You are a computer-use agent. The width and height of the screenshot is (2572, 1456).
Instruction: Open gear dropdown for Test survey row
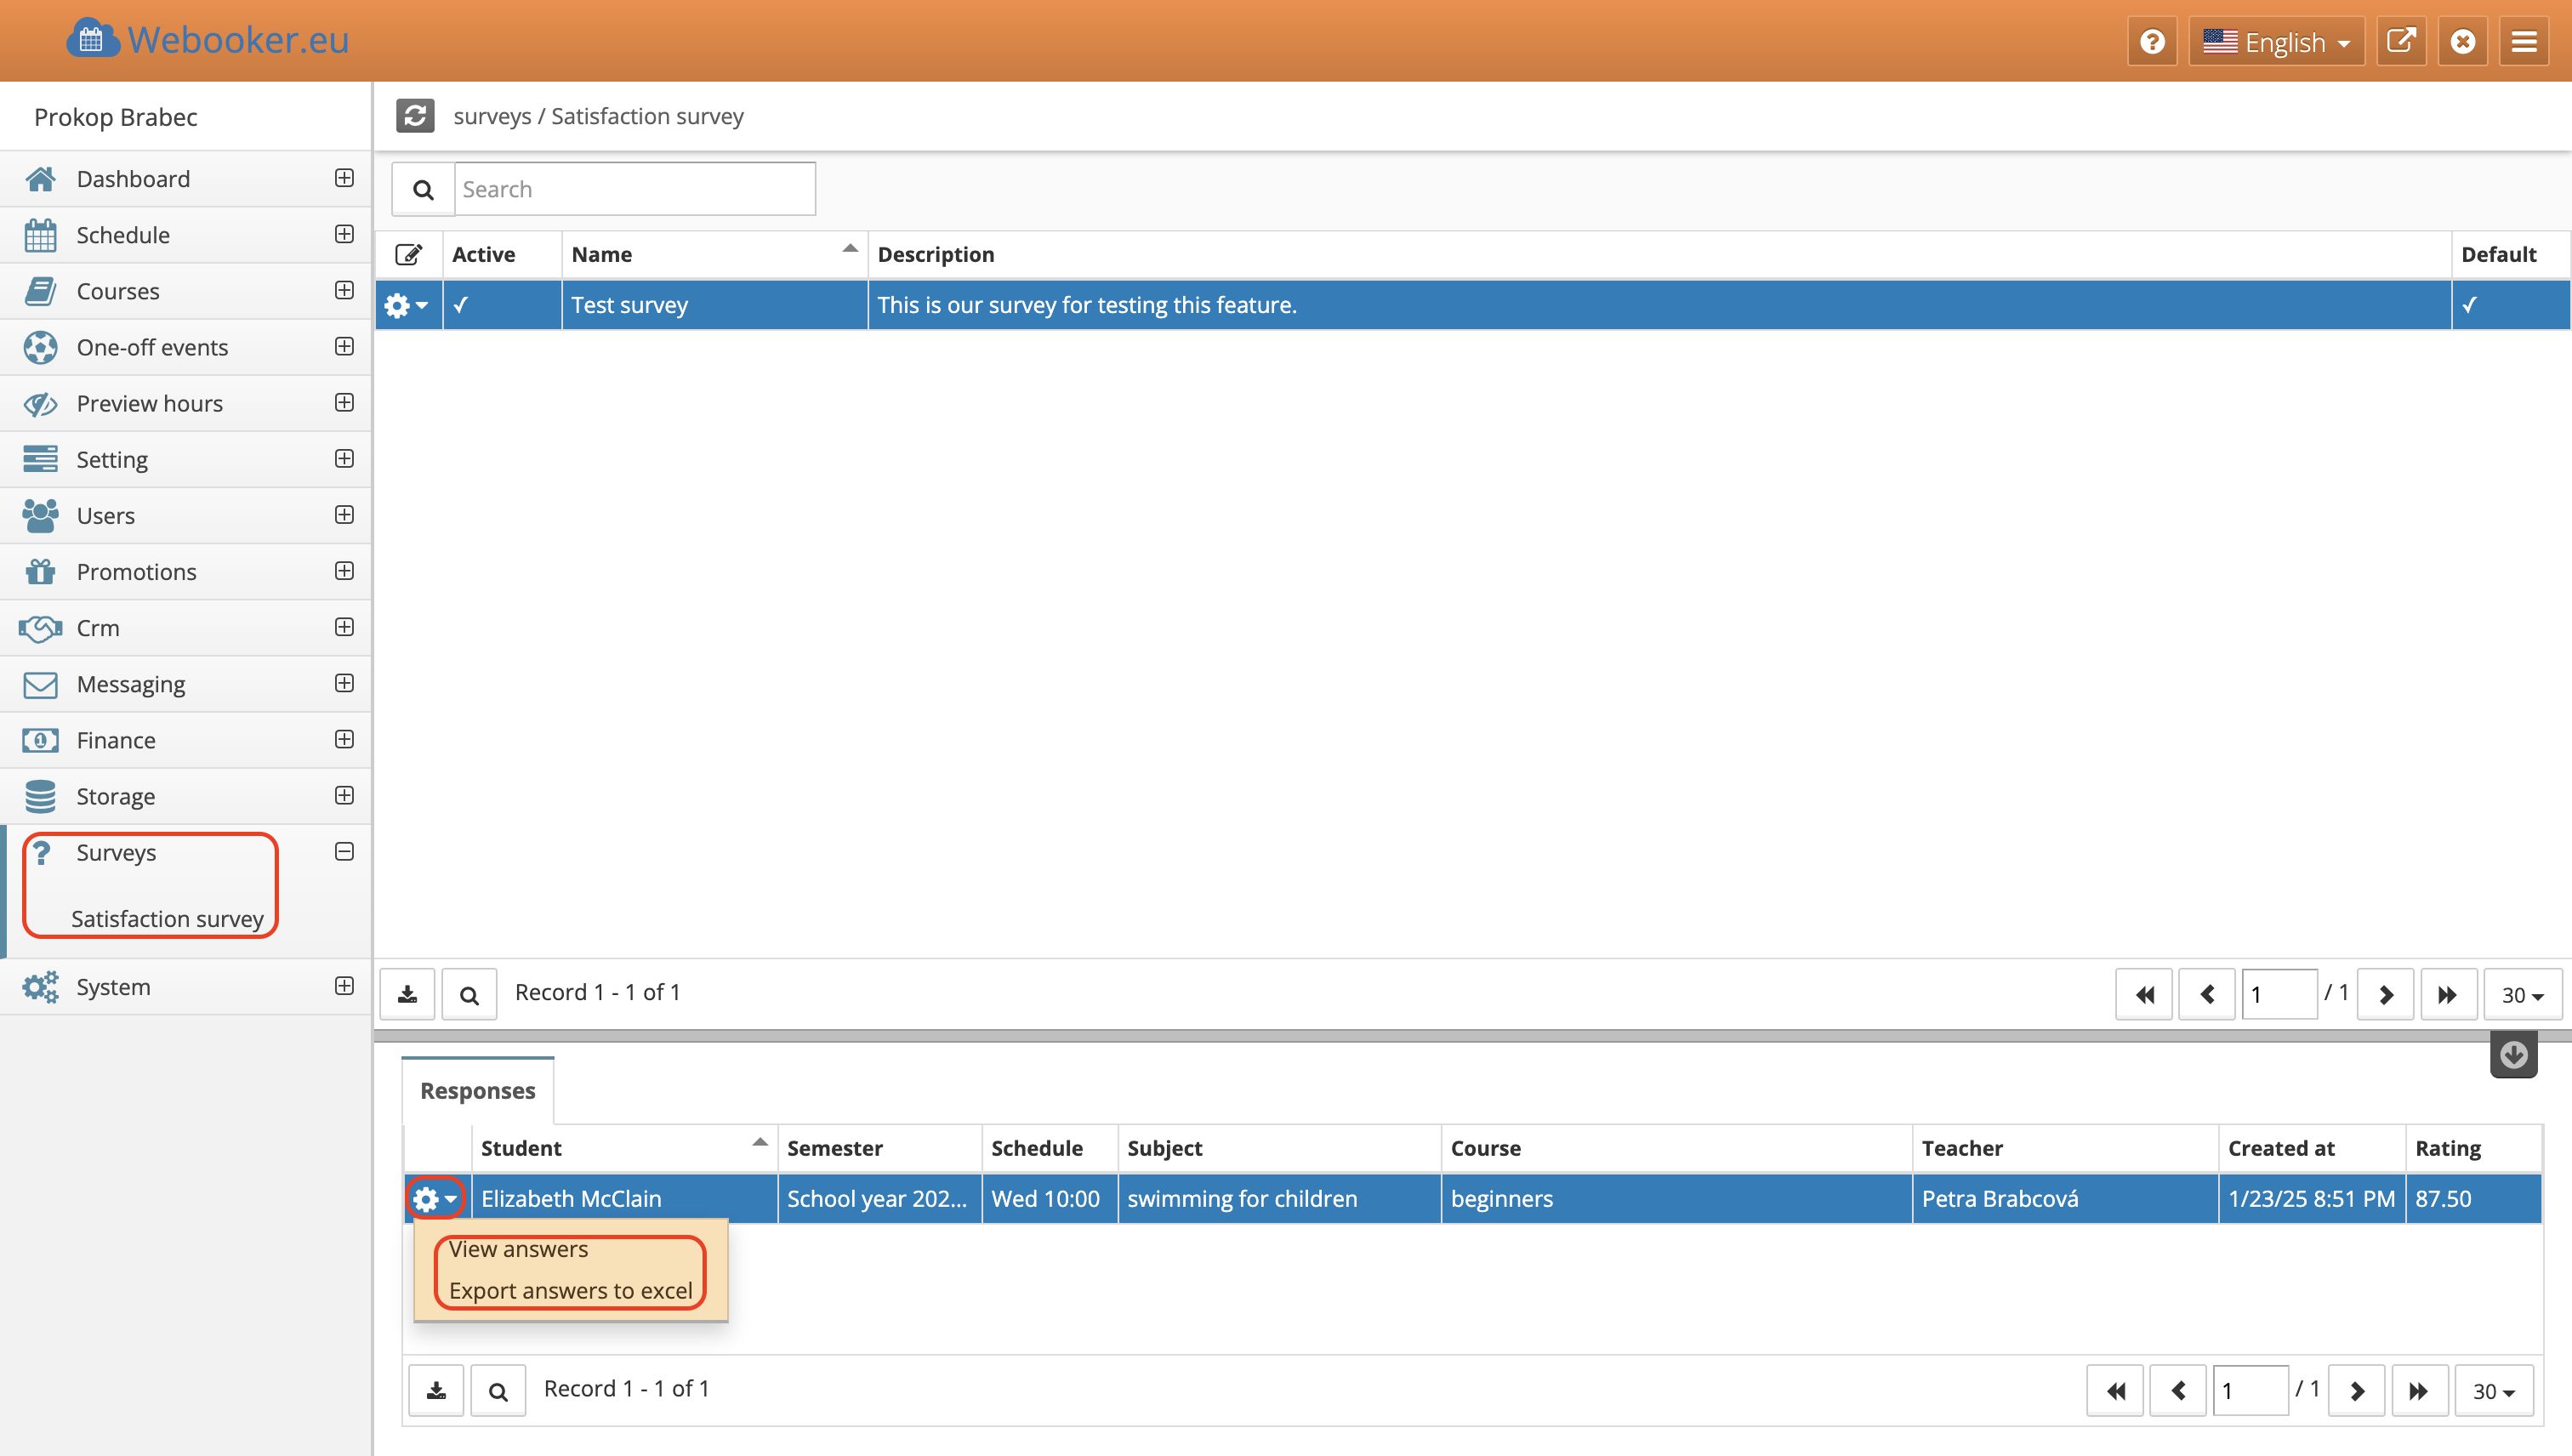406,305
